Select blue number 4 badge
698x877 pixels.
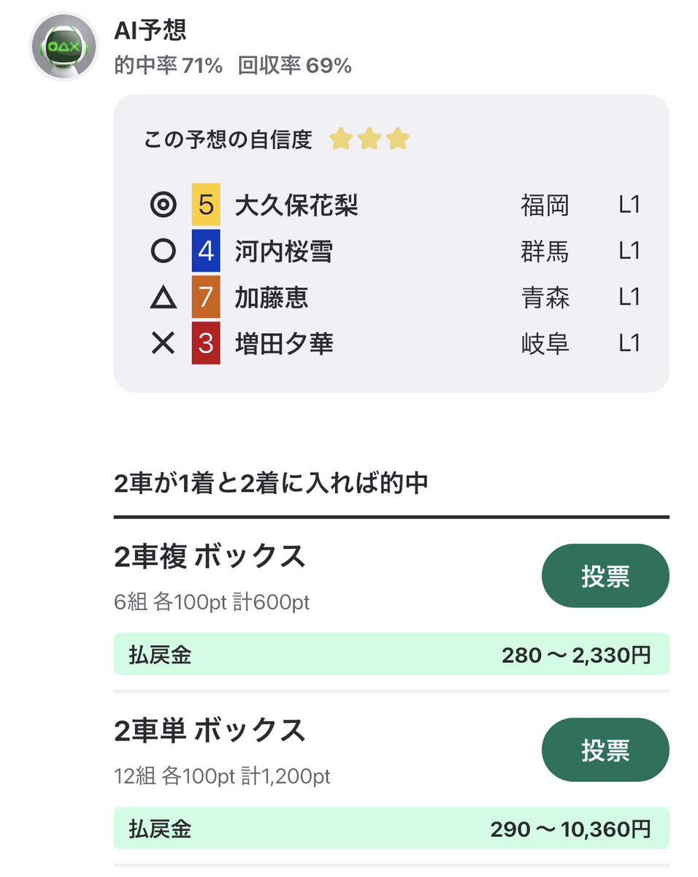tap(206, 251)
